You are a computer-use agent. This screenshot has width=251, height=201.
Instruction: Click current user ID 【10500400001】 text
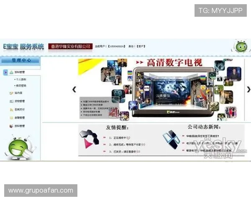[x=117, y=46]
